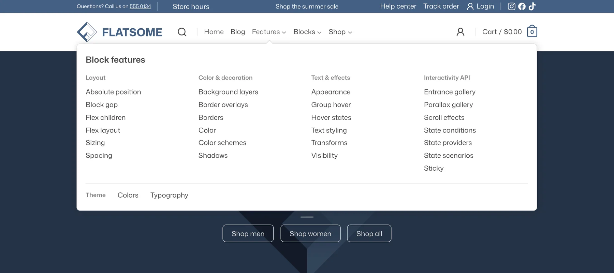
Task: Expand the Features dropdown menu
Action: [269, 32]
